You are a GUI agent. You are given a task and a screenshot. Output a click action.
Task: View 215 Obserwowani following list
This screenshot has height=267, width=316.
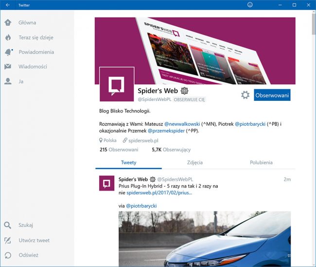(x=119, y=150)
